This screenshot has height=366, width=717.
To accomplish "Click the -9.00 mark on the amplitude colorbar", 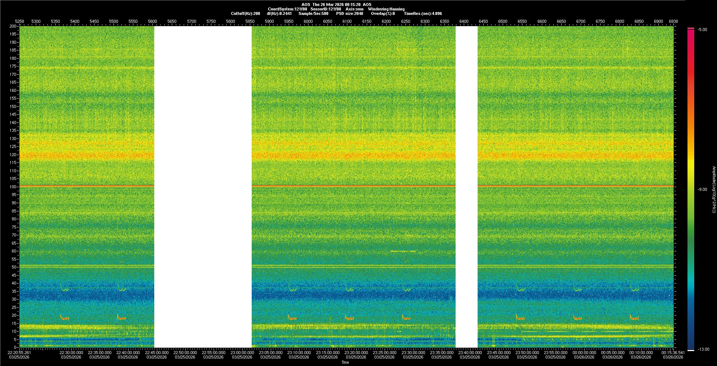I will [x=702, y=189].
